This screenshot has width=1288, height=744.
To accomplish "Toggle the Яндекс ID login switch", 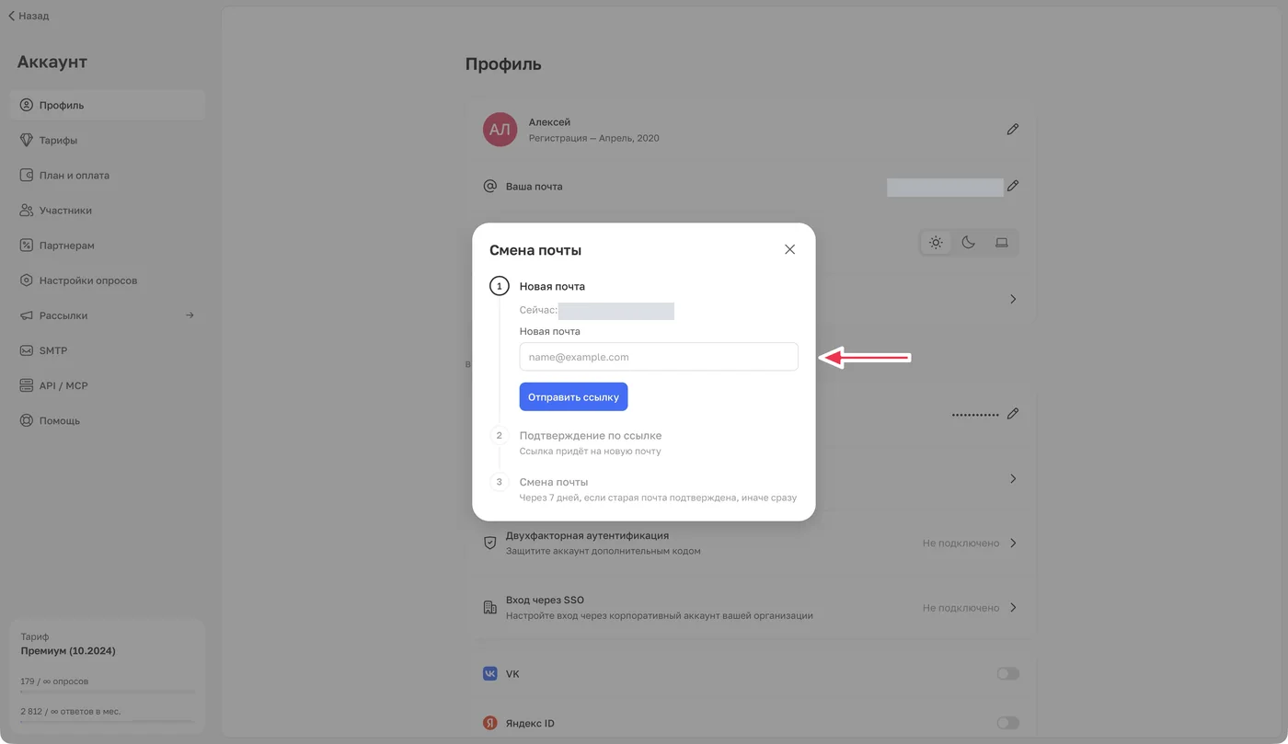I will click(1008, 724).
